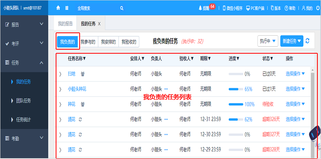Close the 我的任务 tab
The height and width of the screenshot is (159, 321).
point(99,24)
